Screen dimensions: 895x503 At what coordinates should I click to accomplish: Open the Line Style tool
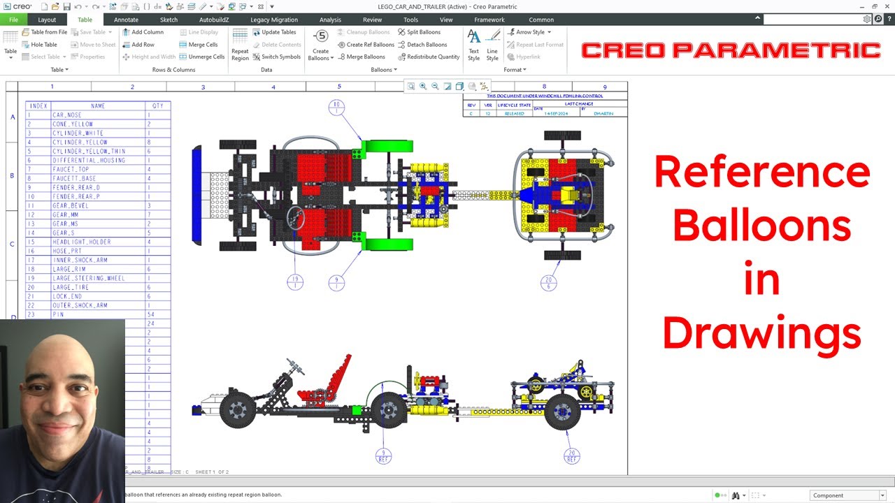(492, 45)
